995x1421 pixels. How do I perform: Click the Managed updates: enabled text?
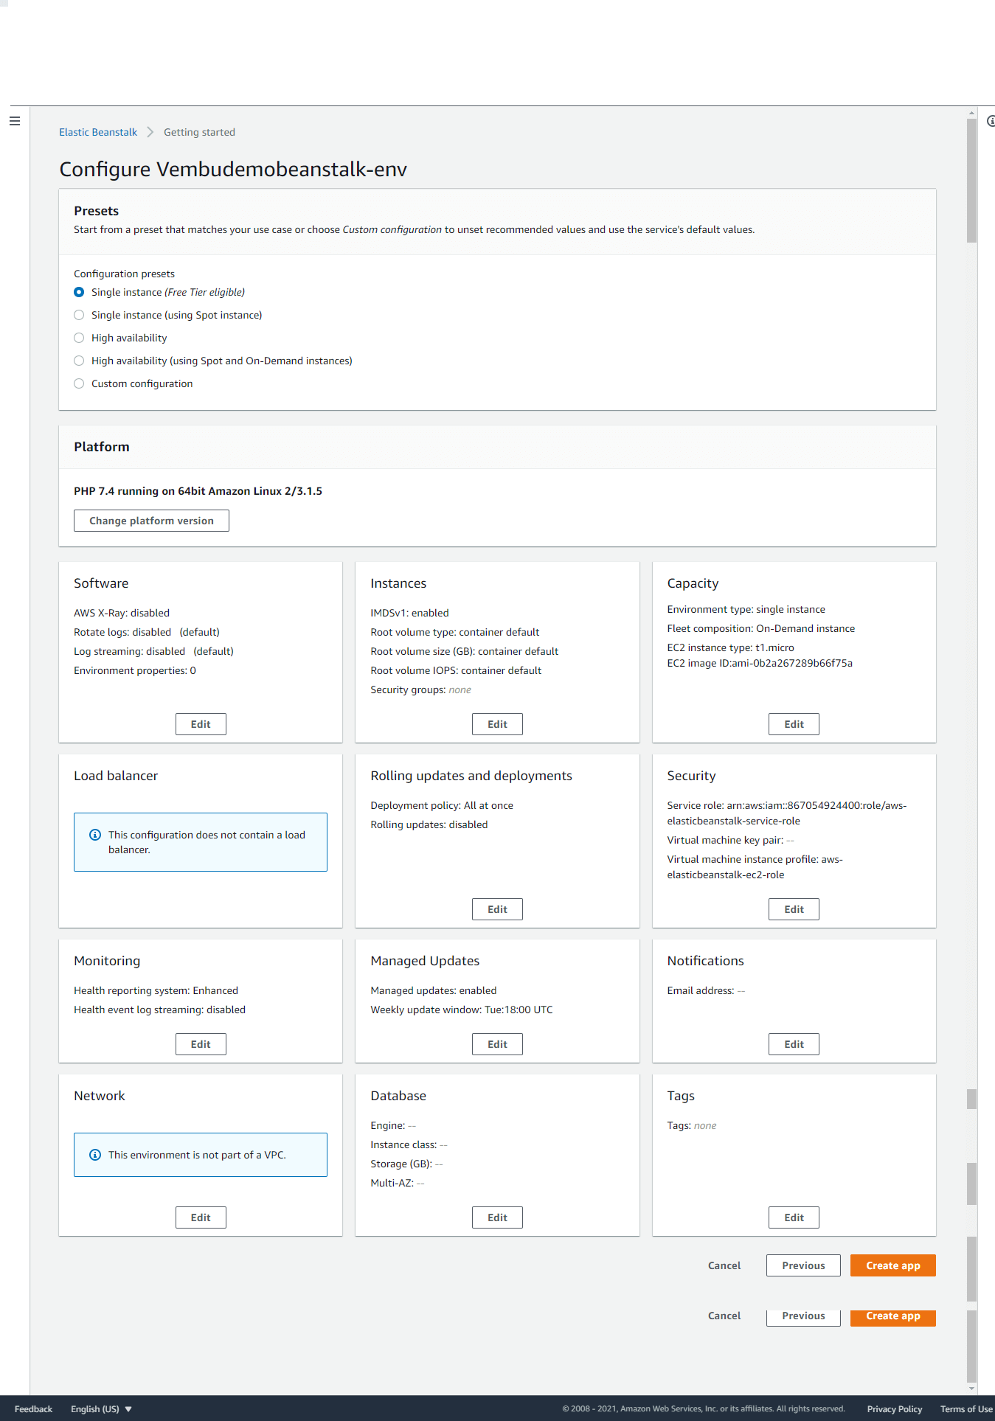click(x=433, y=990)
